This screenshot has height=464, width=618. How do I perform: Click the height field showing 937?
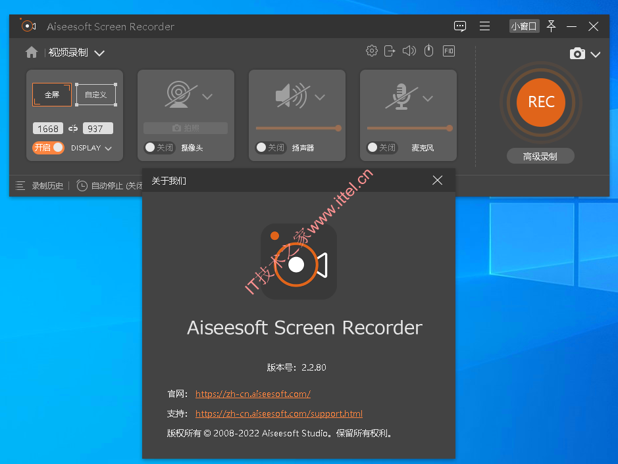point(98,128)
